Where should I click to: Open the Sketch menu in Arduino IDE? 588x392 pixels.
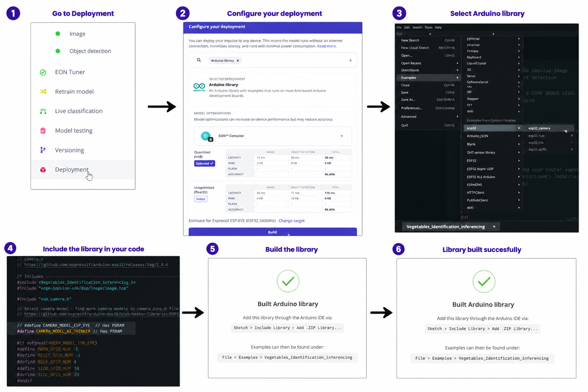[x=417, y=28]
